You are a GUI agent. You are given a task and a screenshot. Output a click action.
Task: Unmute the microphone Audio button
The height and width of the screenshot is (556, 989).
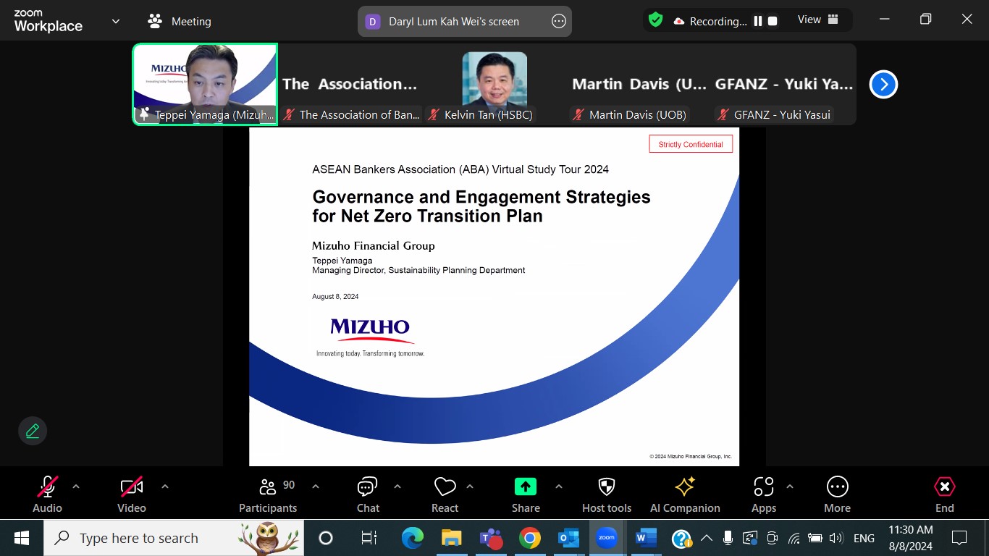coord(48,494)
